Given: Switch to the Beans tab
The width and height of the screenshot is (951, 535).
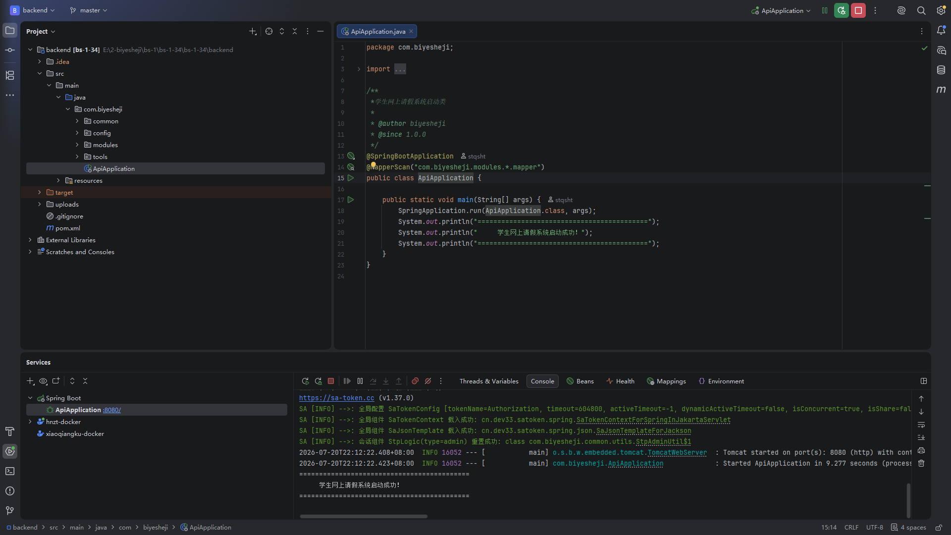Looking at the screenshot, I should pos(580,381).
